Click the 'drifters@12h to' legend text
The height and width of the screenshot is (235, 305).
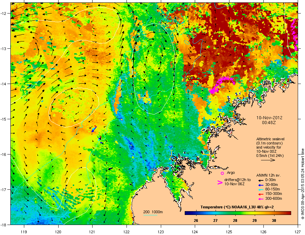(237, 180)
